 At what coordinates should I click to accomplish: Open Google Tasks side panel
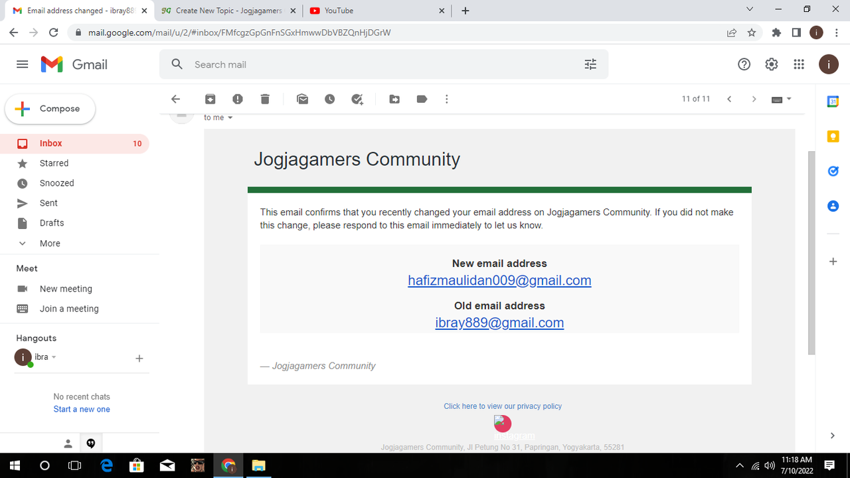pyautogui.click(x=833, y=171)
